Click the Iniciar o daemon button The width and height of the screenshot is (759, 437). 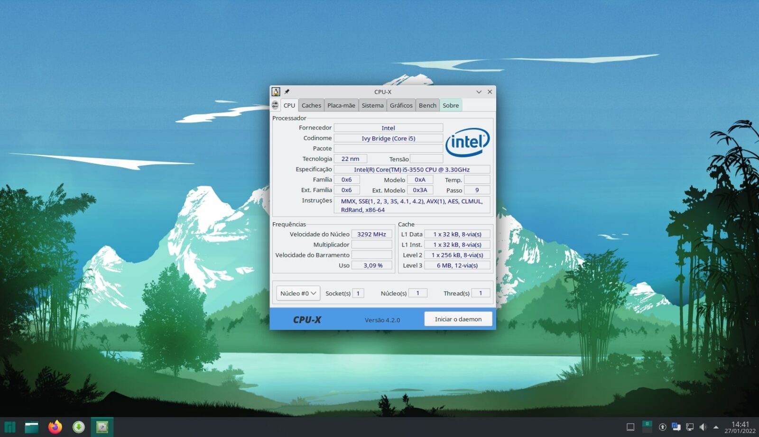(458, 319)
